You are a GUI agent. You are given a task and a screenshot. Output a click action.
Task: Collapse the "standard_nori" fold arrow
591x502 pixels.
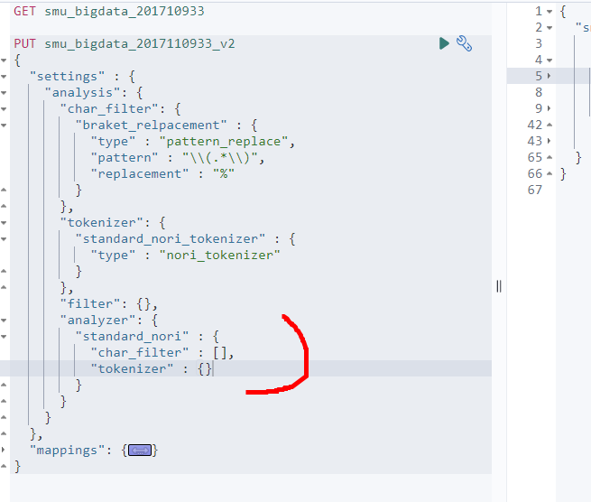[x=4, y=337]
